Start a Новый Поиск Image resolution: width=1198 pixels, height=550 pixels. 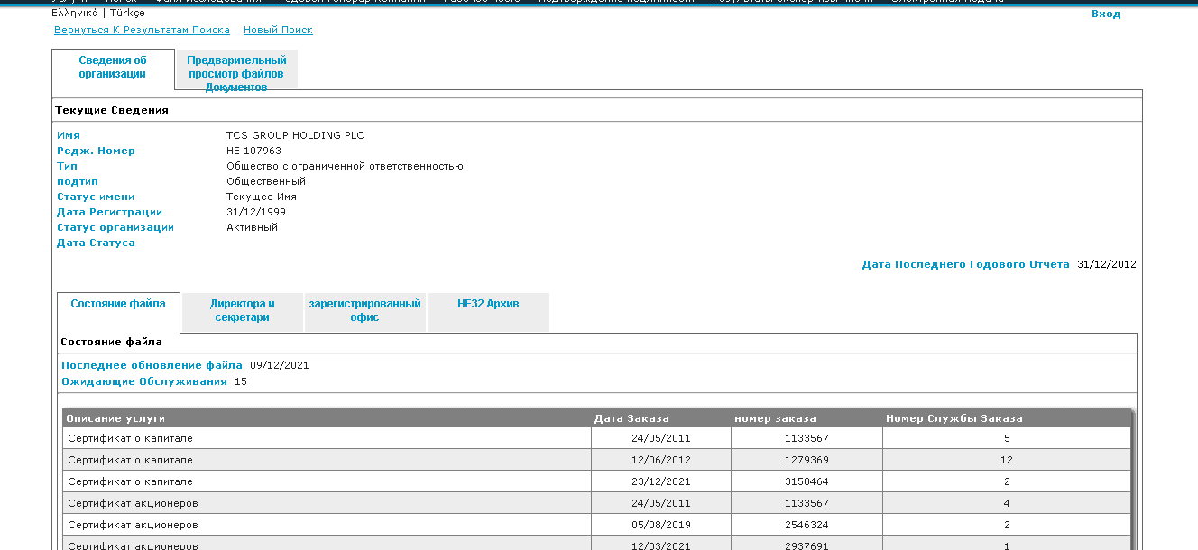tap(278, 30)
